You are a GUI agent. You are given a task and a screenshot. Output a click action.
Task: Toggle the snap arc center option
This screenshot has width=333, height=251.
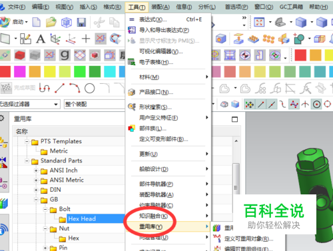point(317,104)
